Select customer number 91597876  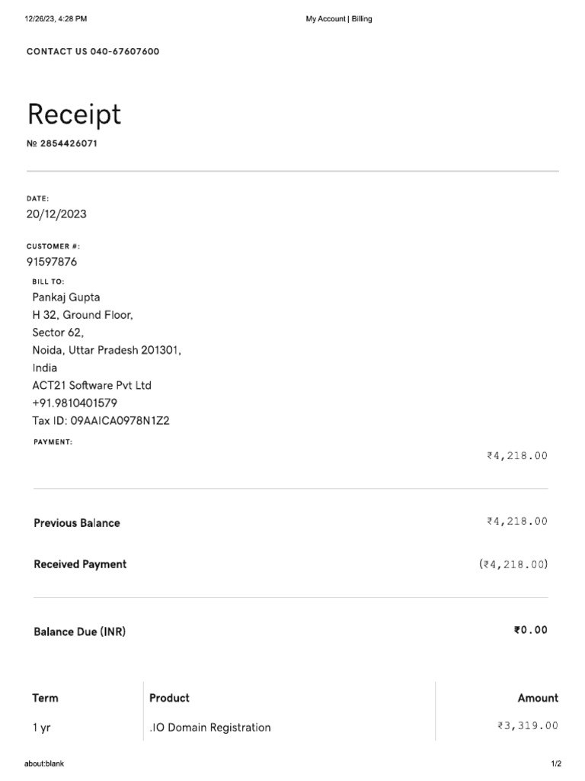coord(52,262)
